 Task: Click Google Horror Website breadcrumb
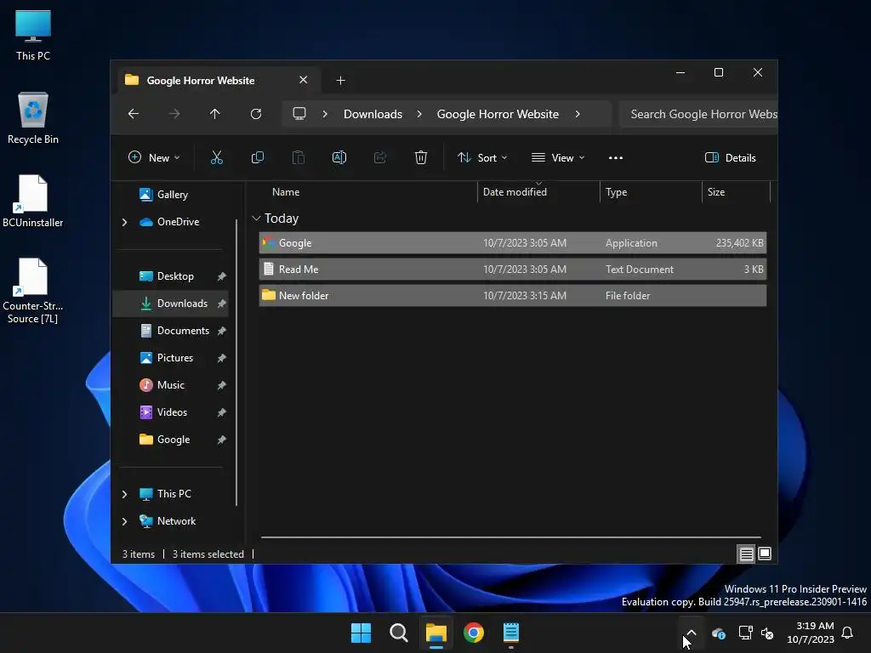click(498, 114)
